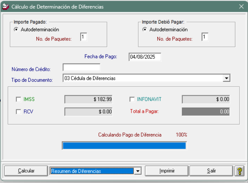Click the Total a Pagar field showing 0.00

point(206,112)
